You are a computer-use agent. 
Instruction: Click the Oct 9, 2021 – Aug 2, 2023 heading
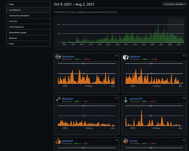click(74, 4)
